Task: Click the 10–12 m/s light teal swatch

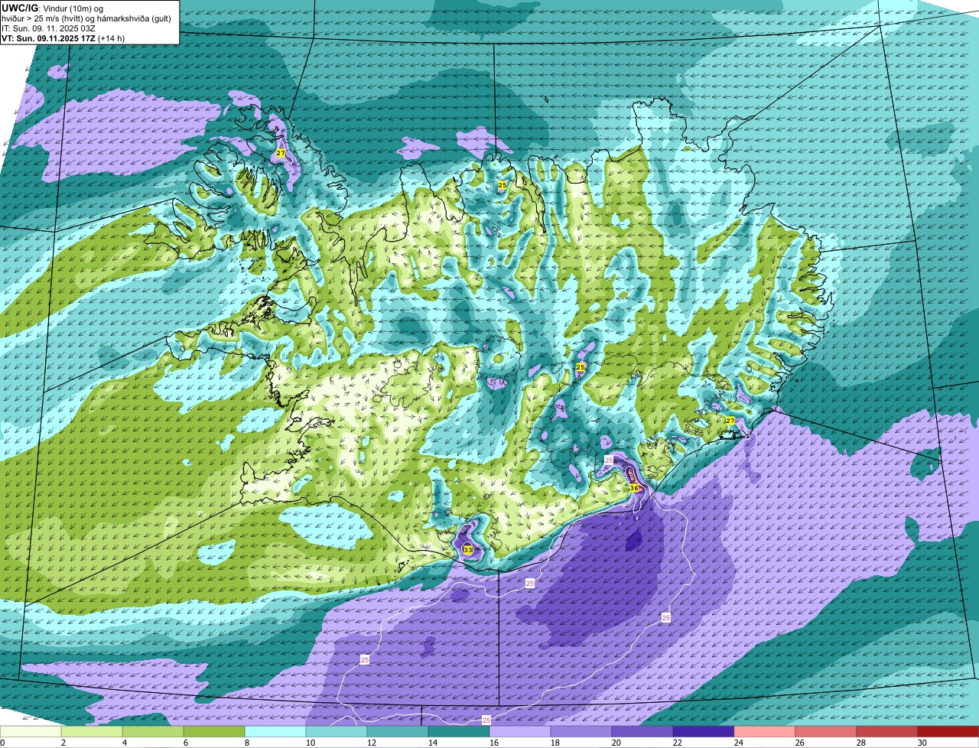Action: tap(337, 732)
